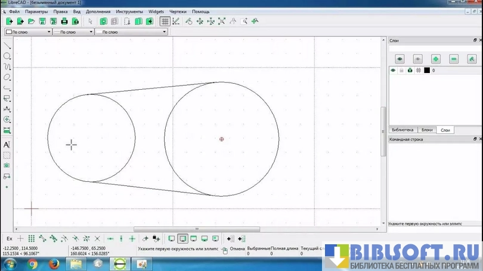This screenshot has width=483, height=271.
Task: Open a file with the folder icon
Action: [32, 21]
